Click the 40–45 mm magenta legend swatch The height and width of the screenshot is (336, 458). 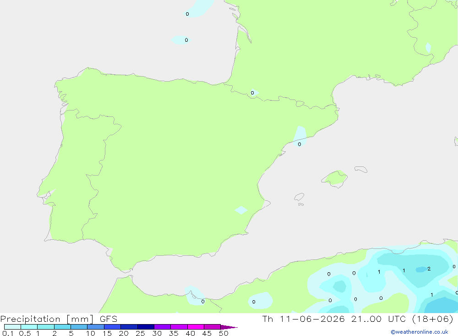(x=196, y=327)
